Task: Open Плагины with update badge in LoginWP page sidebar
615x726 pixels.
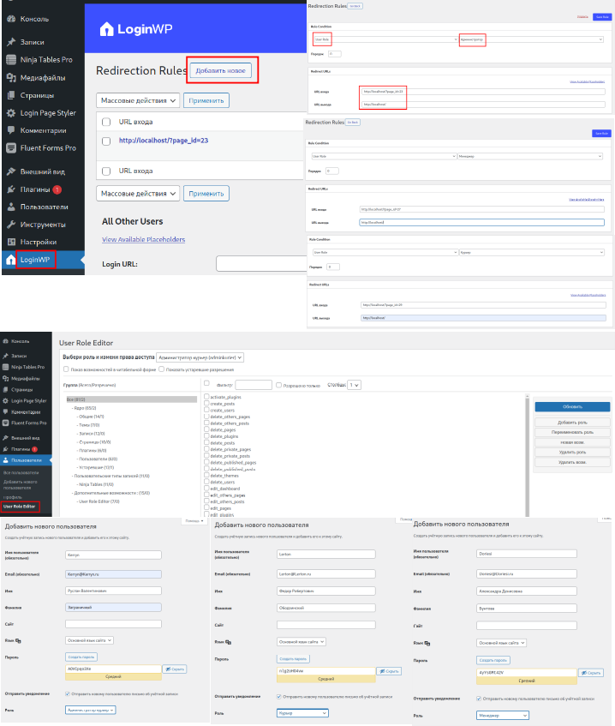Action: pyautogui.click(x=35, y=189)
